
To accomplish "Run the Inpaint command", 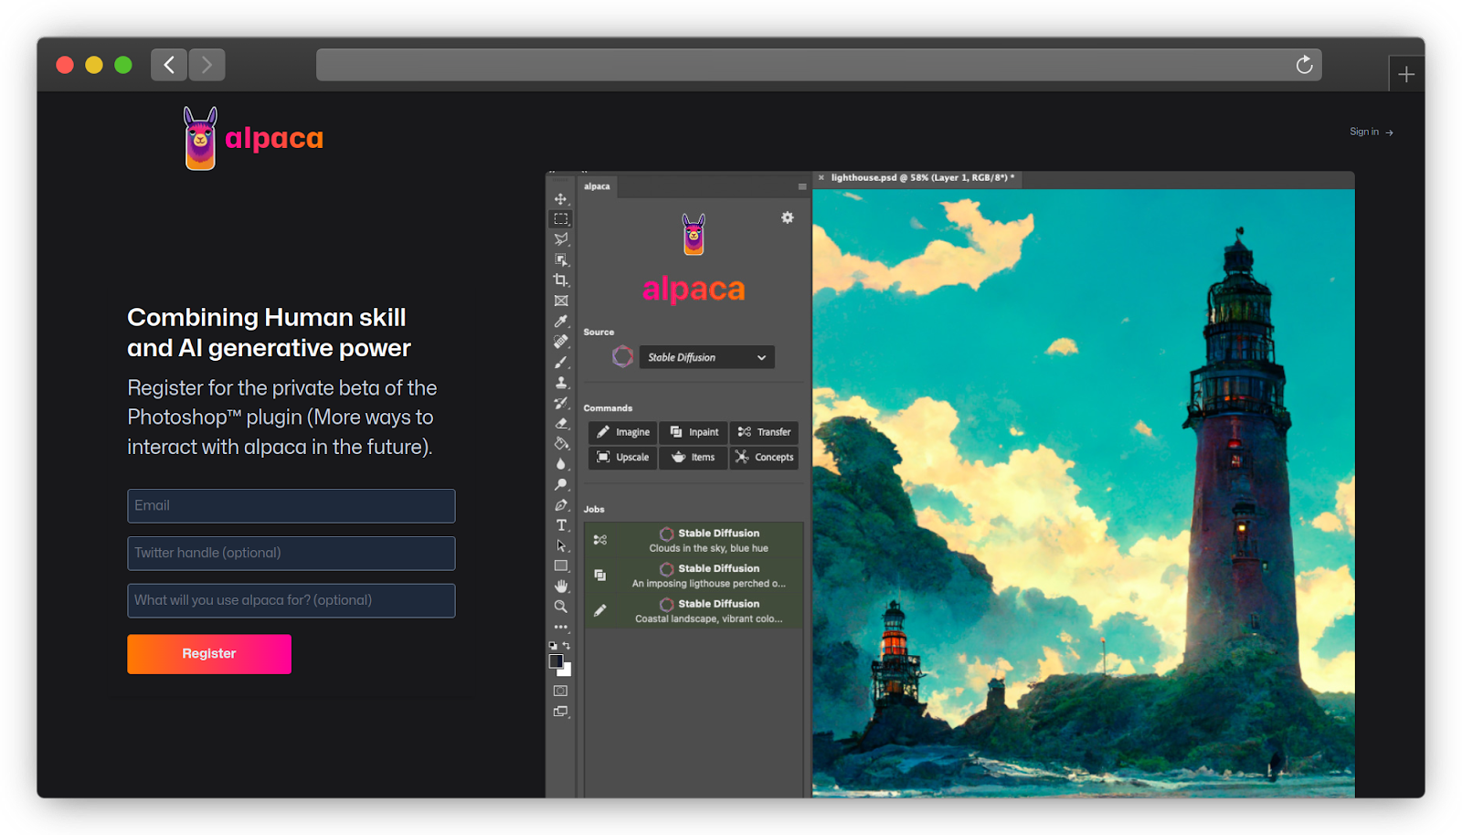I will pos(694,432).
